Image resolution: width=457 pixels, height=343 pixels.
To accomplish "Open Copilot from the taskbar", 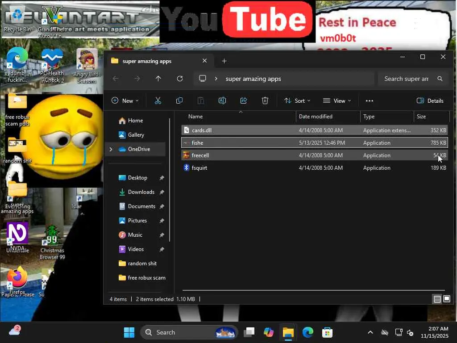I will (x=268, y=332).
